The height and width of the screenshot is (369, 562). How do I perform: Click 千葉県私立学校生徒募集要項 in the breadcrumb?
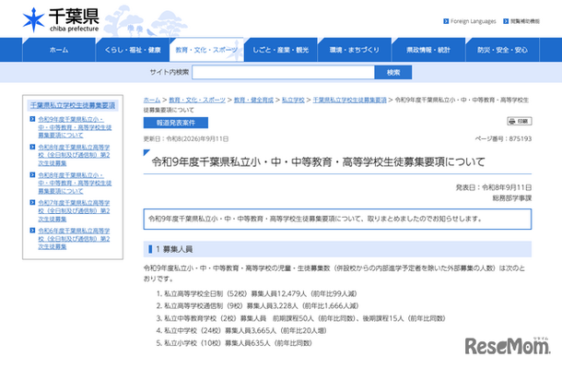(350, 100)
